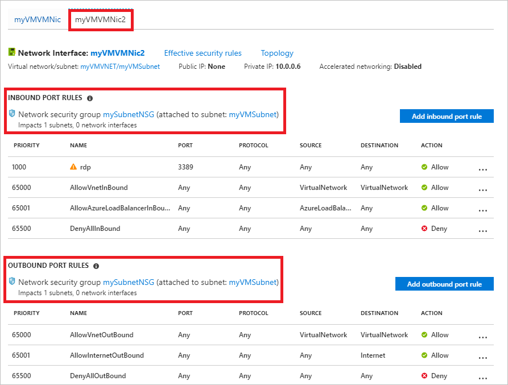Viewport: 508px width, 385px height.
Task: Click the info icon next to INBOUND PORT RULES
Action: point(89,97)
